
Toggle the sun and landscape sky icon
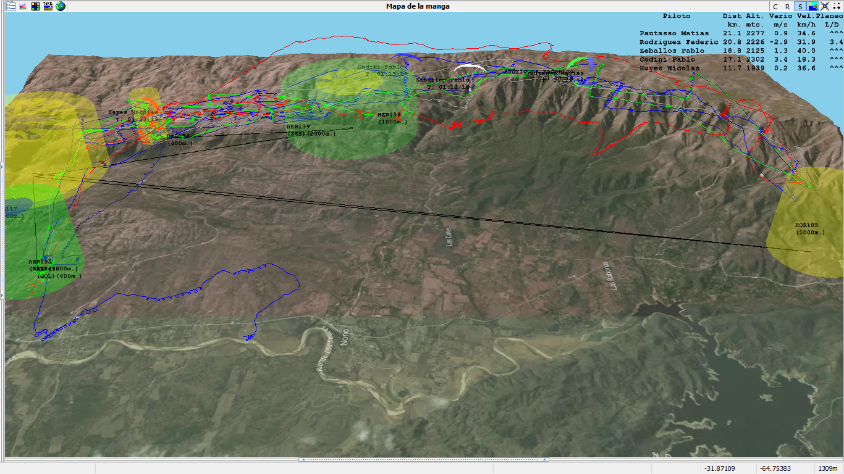812,6
